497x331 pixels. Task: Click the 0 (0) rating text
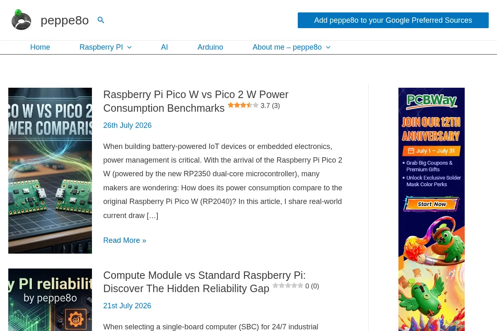tap(312, 286)
